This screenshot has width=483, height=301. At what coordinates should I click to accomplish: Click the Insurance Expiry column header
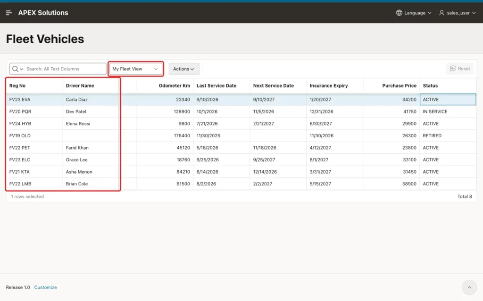coord(329,86)
